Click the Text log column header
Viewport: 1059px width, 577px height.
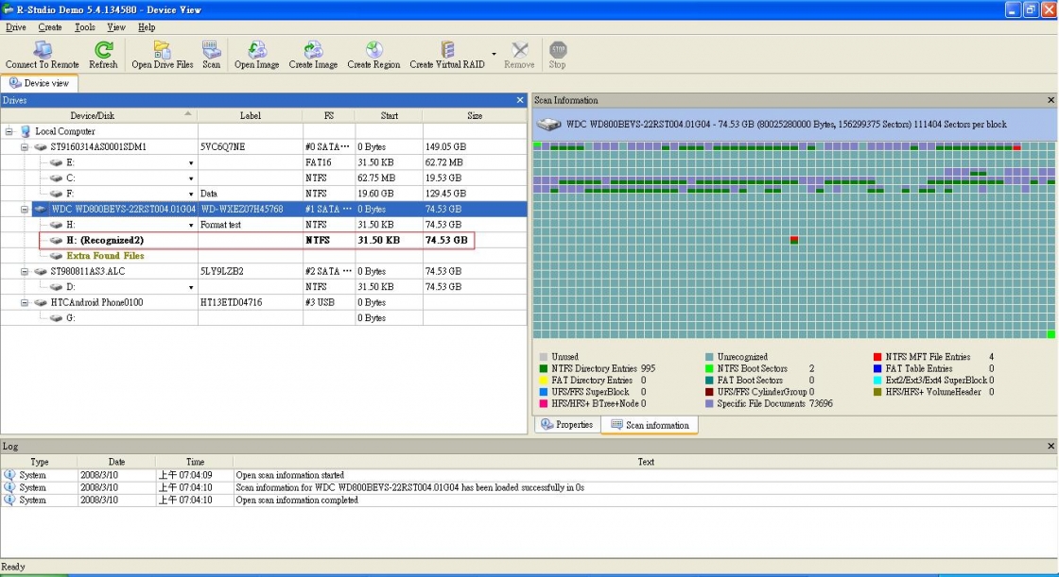tap(646, 462)
